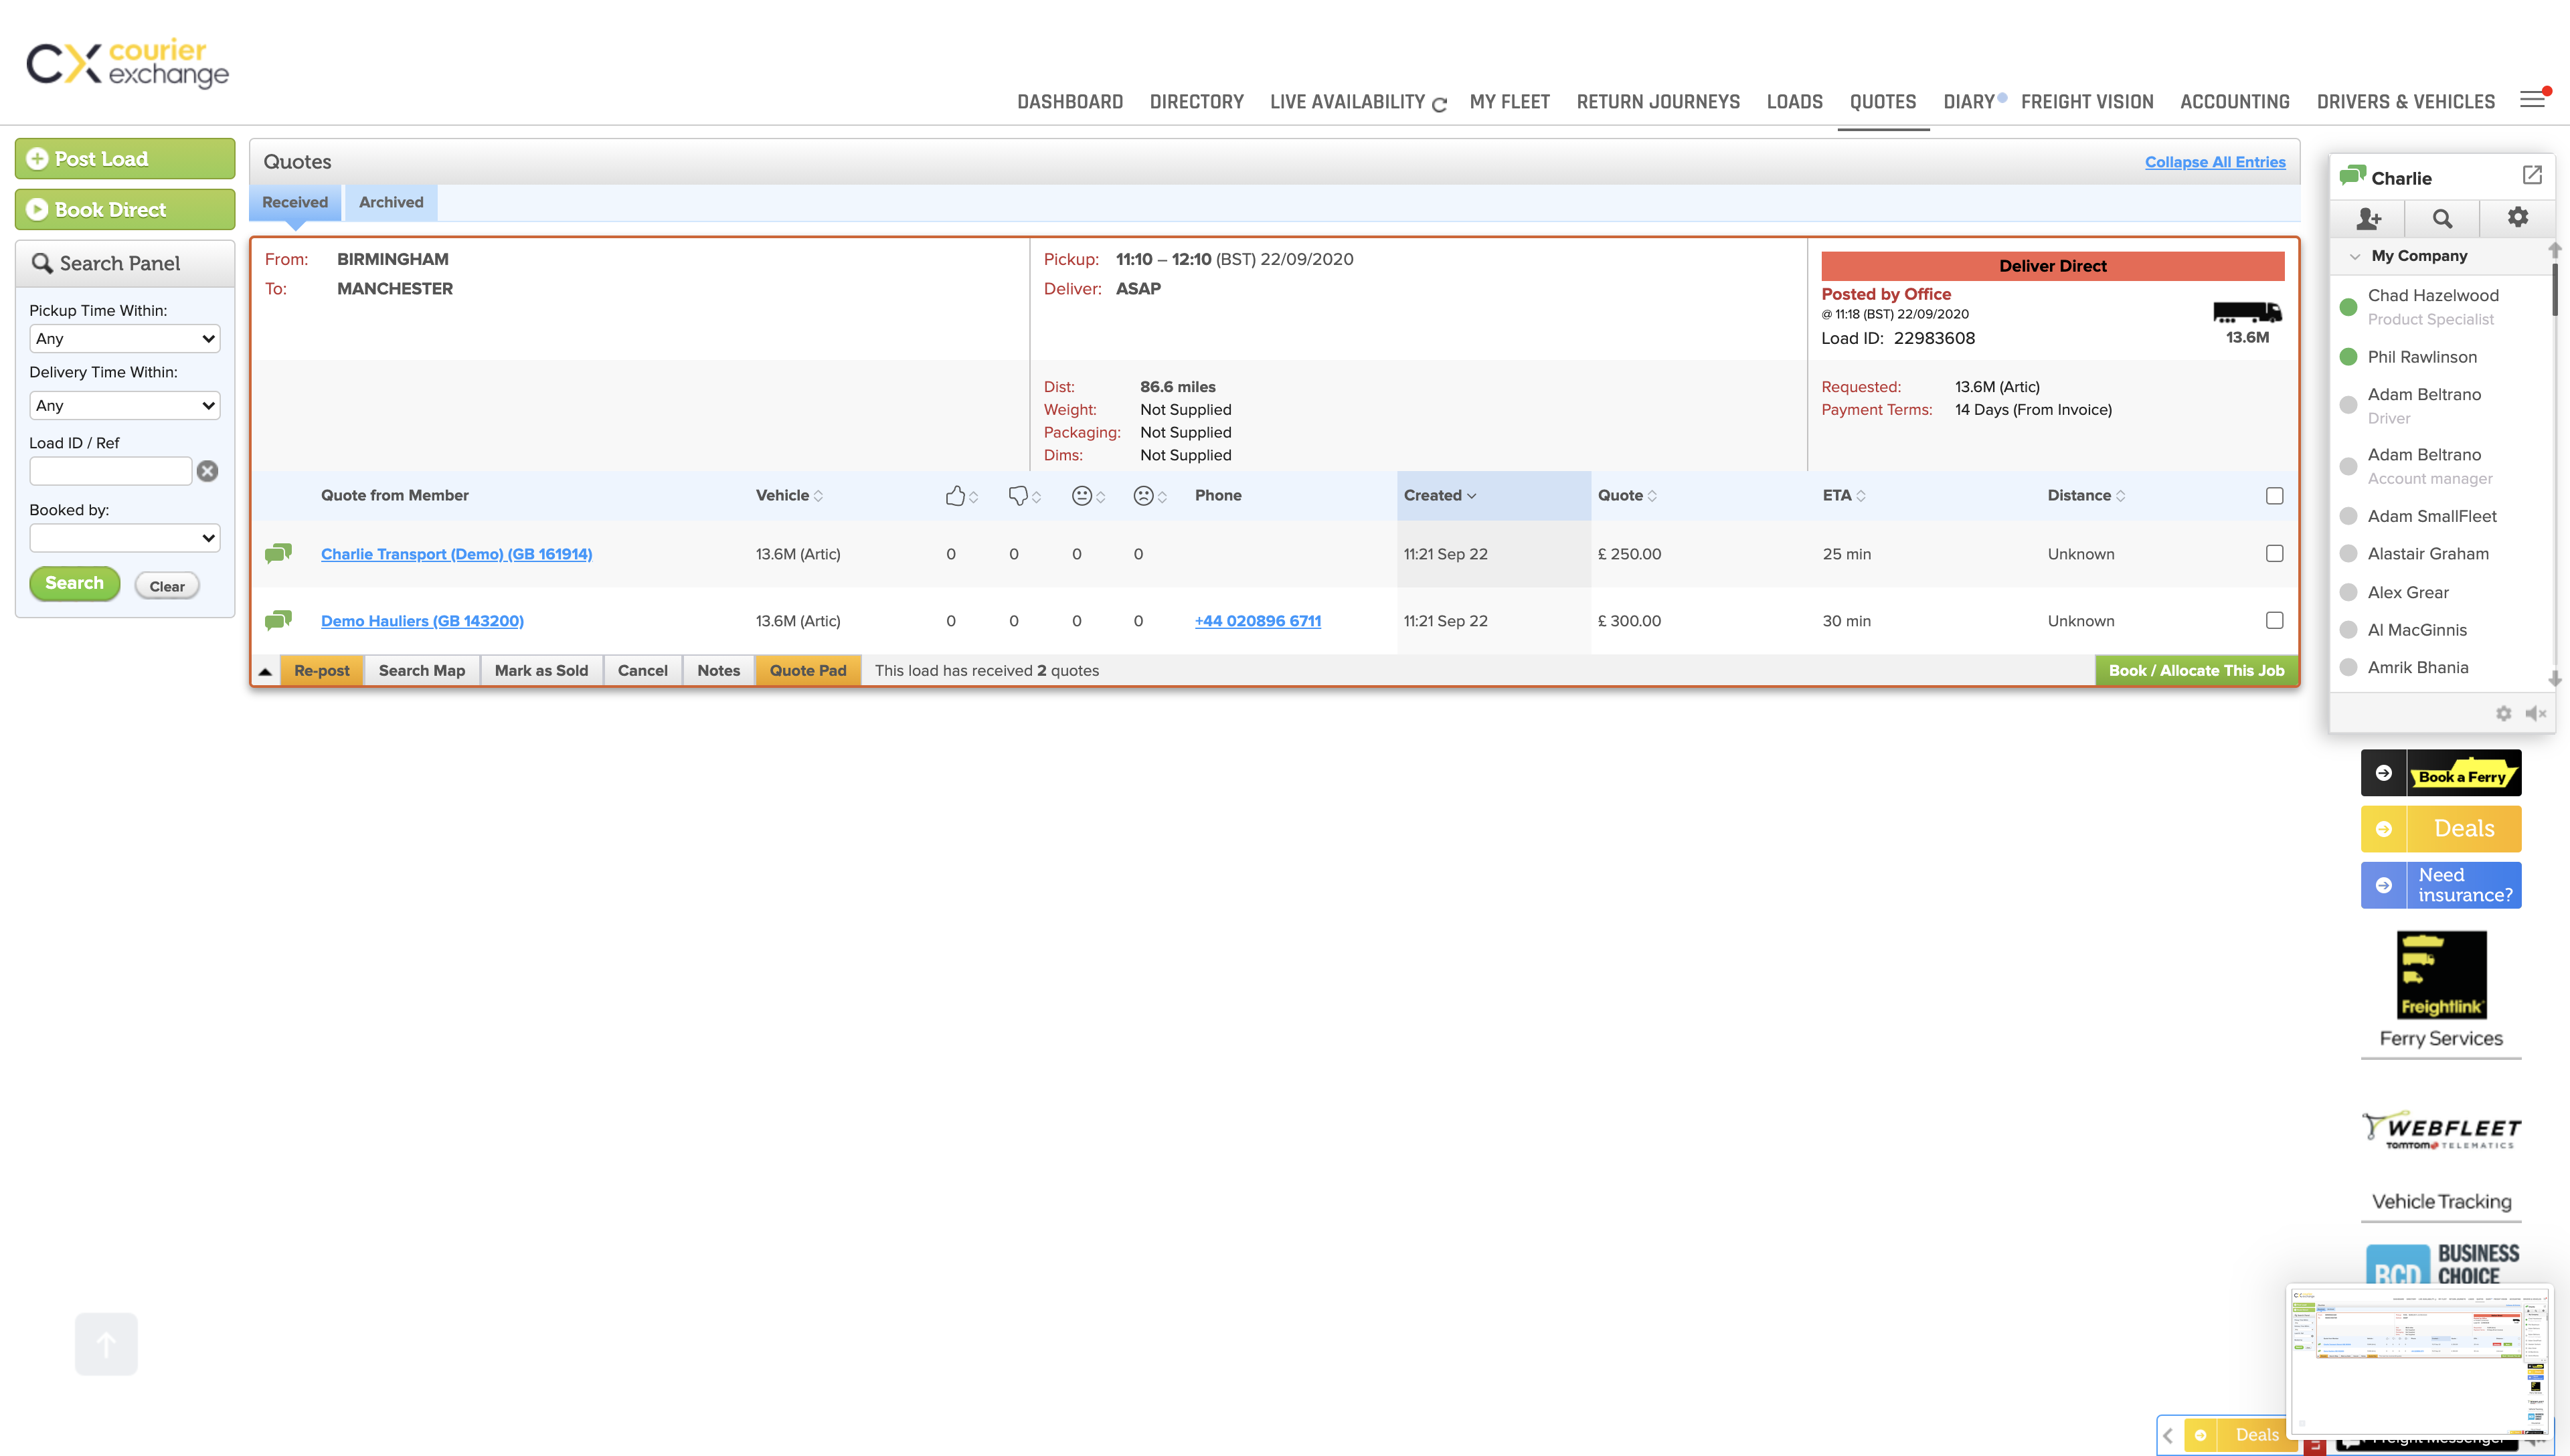Go to the Freight Vision menu
The image size is (2570, 1456).
point(2086,102)
